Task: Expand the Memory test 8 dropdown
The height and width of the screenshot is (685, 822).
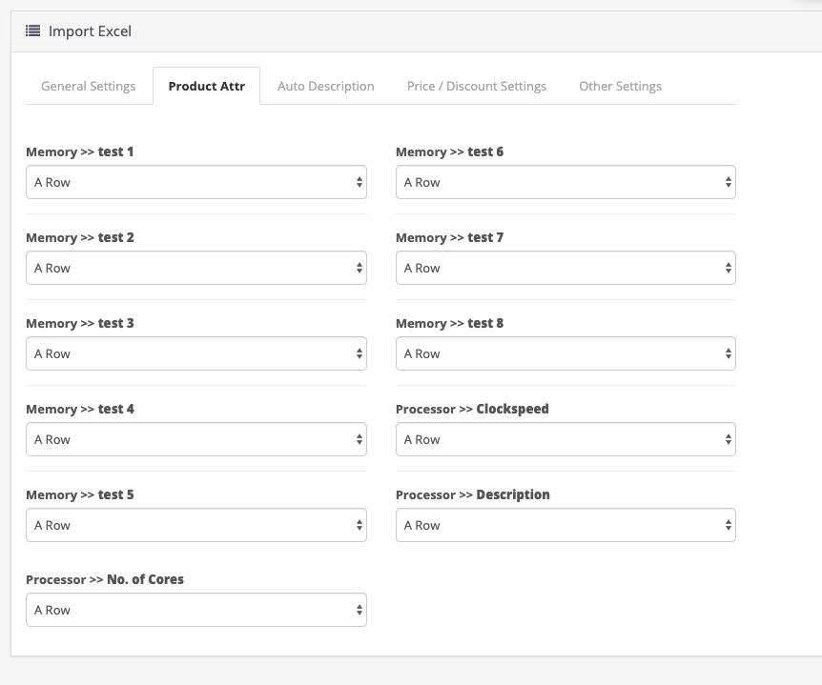Action: click(x=565, y=353)
